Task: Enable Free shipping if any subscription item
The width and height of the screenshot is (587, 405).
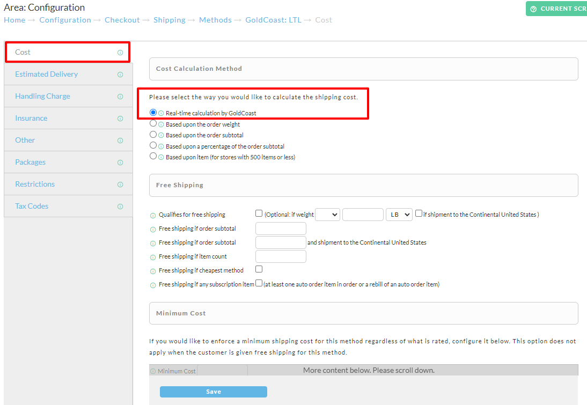Action: 259,283
